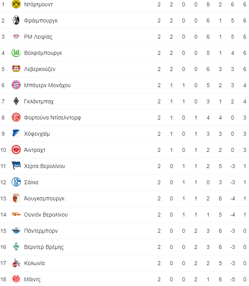Open the Κολωνία team row
The width and height of the screenshot is (249, 286).
tap(124, 263)
